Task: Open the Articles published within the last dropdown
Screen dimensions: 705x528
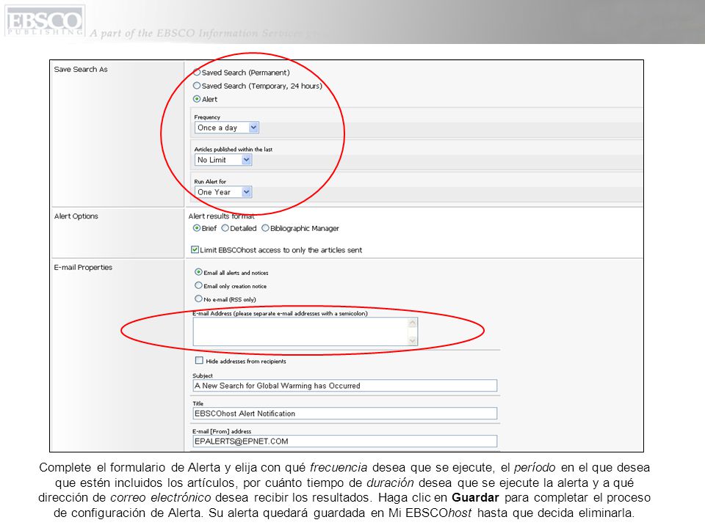Action: [x=223, y=160]
